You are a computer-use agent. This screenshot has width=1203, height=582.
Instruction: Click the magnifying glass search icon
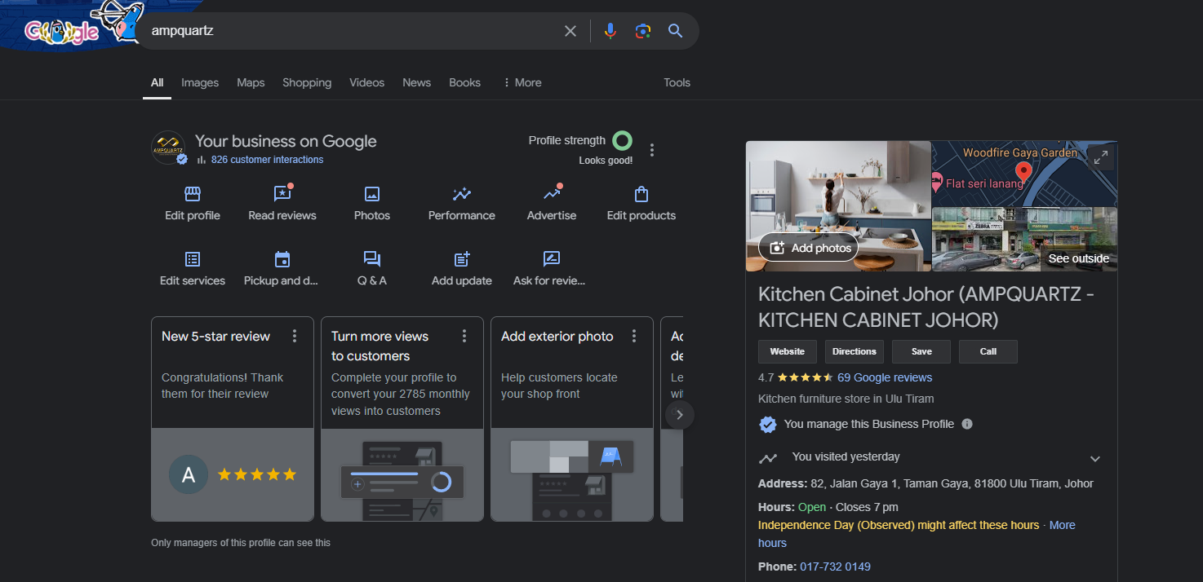[675, 31]
